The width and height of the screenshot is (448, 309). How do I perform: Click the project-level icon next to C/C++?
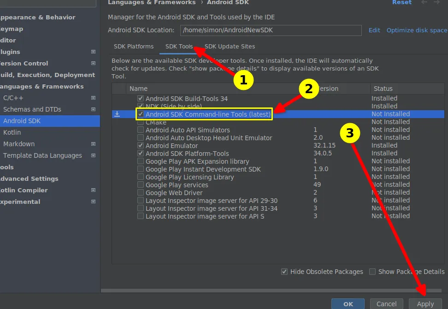coord(93,98)
